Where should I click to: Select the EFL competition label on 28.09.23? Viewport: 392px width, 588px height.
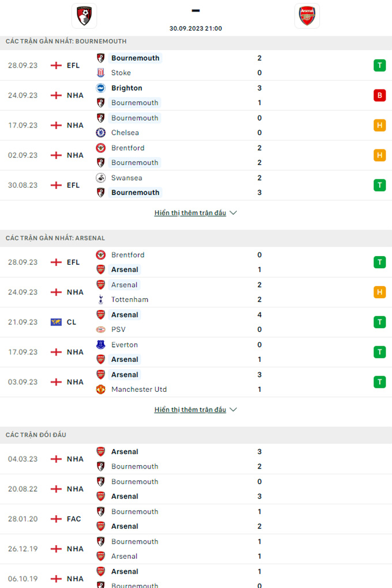(73, 65)
